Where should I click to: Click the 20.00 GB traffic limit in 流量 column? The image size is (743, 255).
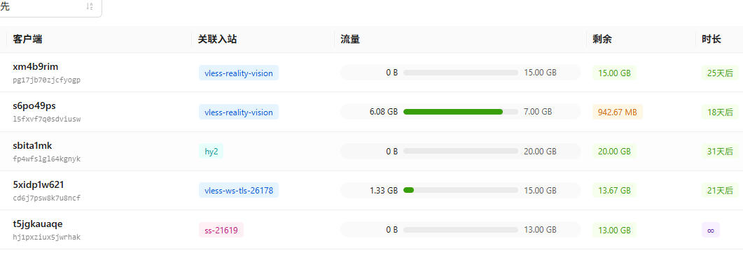pos(540,152)
